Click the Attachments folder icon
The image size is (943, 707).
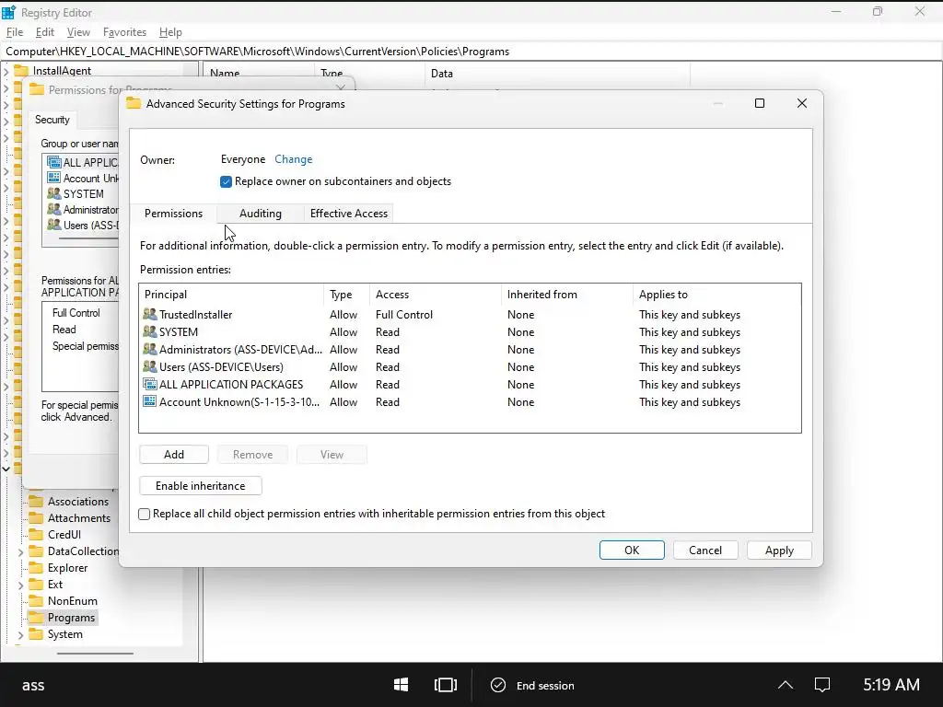(x=36, y=518)
